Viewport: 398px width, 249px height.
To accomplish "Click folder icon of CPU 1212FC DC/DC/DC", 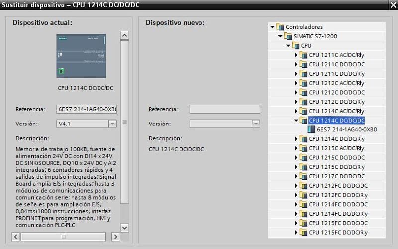I will click(303, 186).
